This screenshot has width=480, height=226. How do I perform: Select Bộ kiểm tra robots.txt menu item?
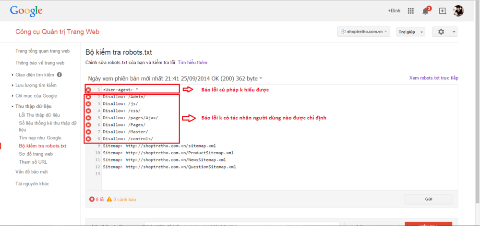click(x=42, y=146)
